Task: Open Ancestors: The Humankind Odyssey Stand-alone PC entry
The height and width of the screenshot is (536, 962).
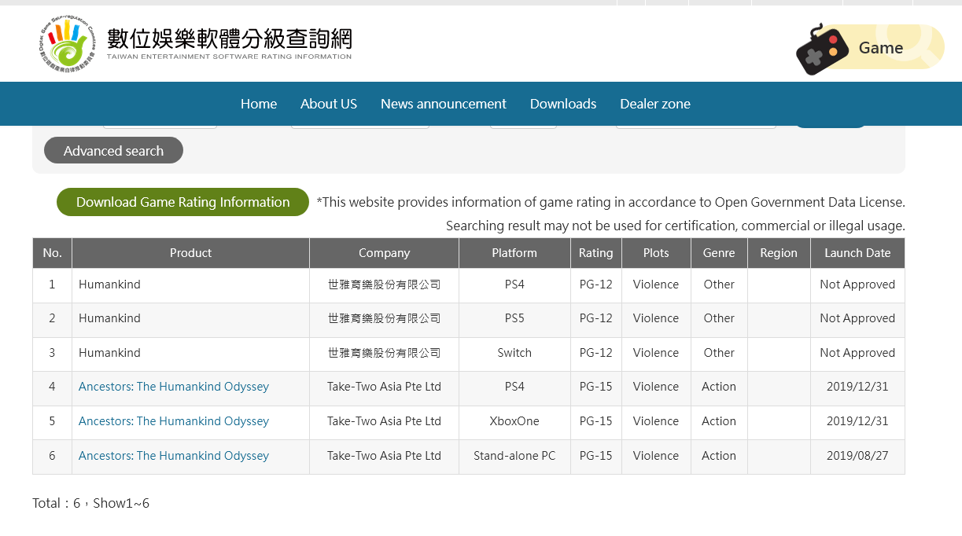Action: pos(173,456)
